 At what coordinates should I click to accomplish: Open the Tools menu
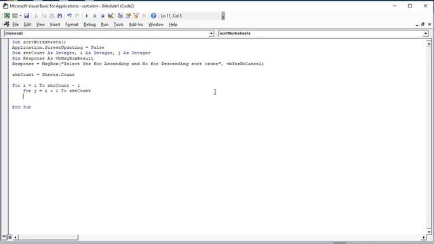tap(119, 24)
